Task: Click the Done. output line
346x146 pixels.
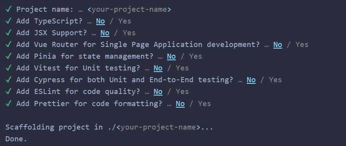Action: pos(16,139)
